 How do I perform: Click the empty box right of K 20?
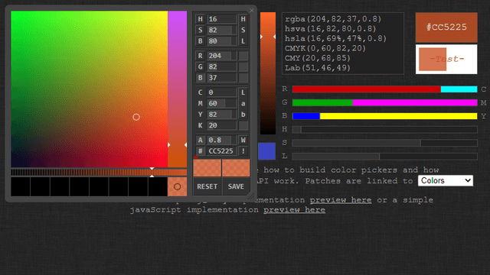[243, 125]
